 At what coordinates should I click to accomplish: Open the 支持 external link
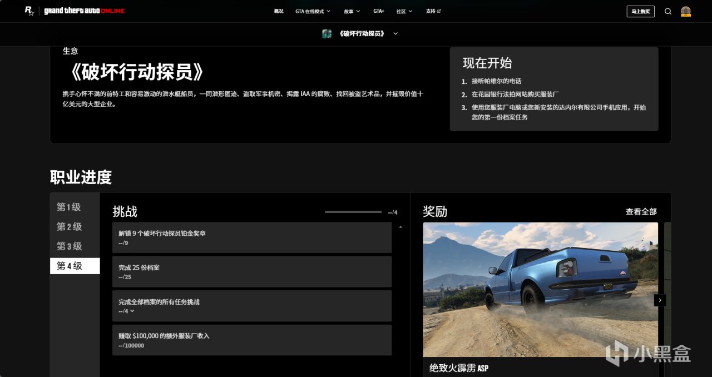click(433, 11)
